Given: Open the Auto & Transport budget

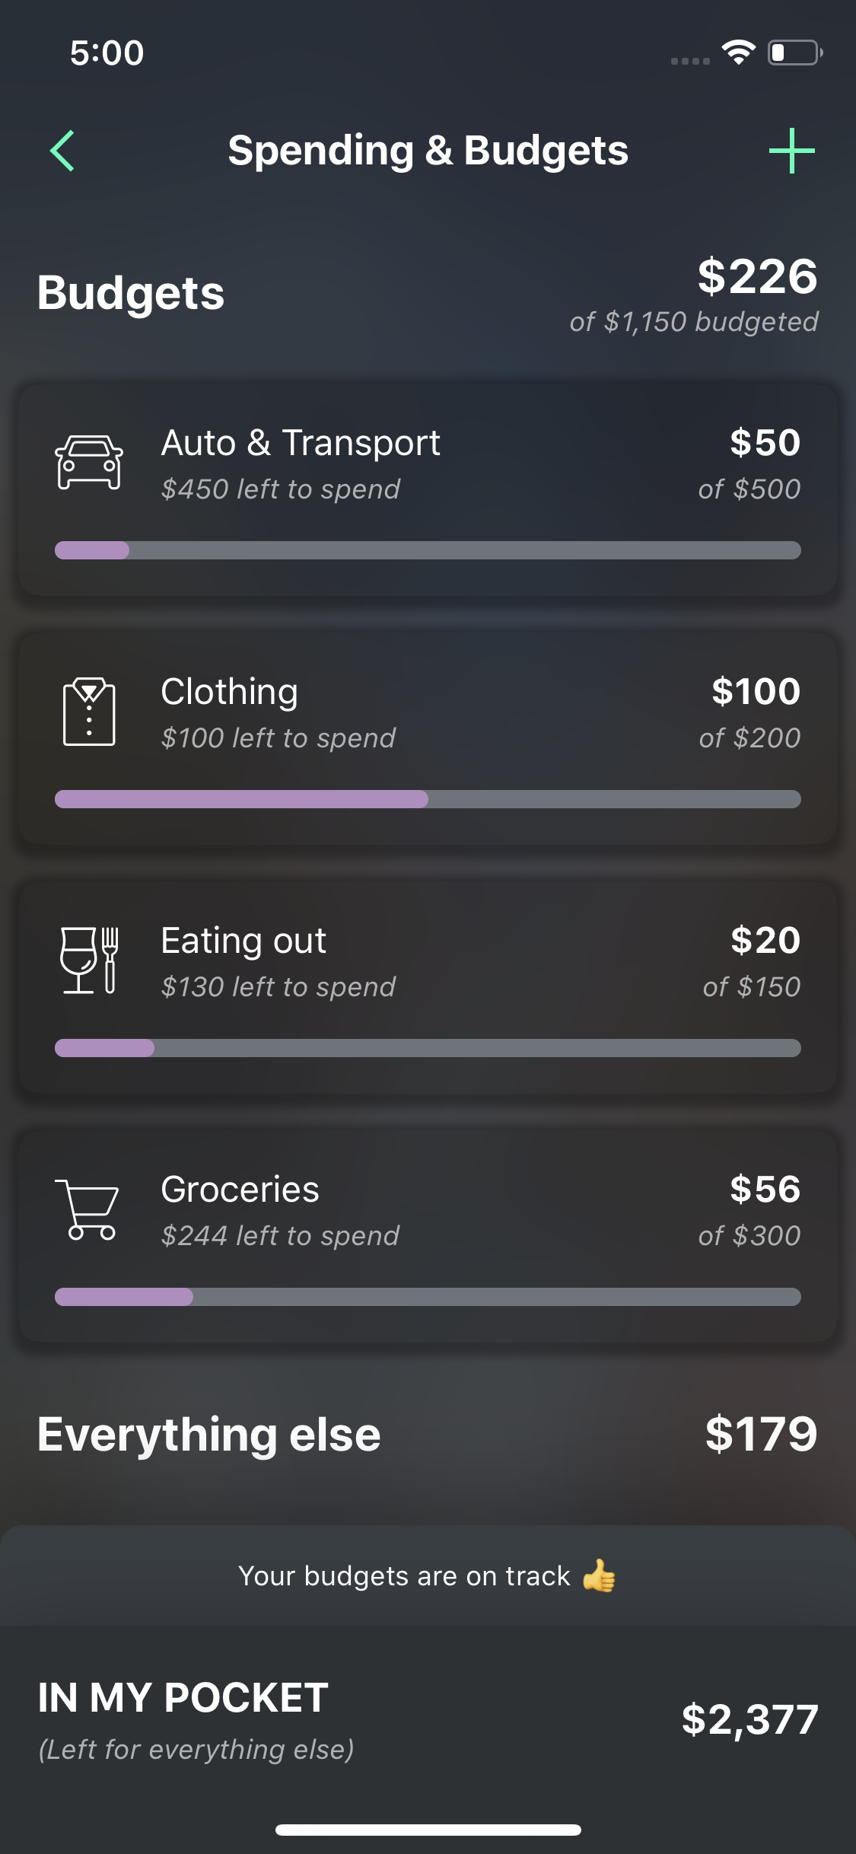Looking at the screenshot, I should [x=301, y=443].
